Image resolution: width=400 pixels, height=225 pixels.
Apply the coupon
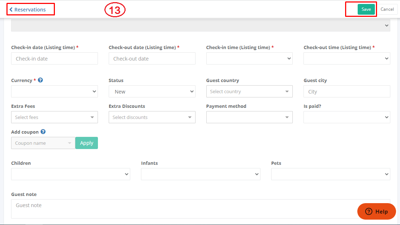86,143
